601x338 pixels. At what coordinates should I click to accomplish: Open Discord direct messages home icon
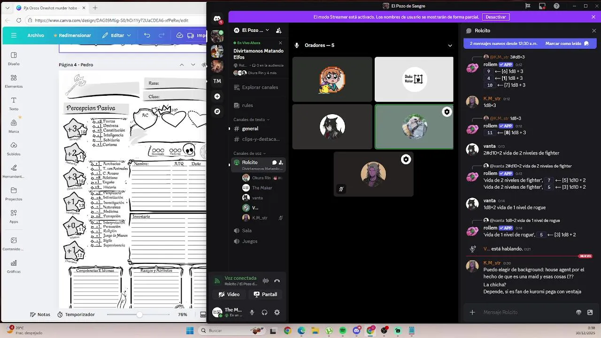pyautogui.click(x=217, y=19)
